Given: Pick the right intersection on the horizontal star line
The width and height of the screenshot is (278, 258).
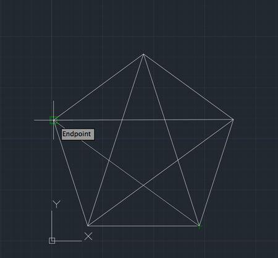Looking at the screenshot, I should 165,120.
